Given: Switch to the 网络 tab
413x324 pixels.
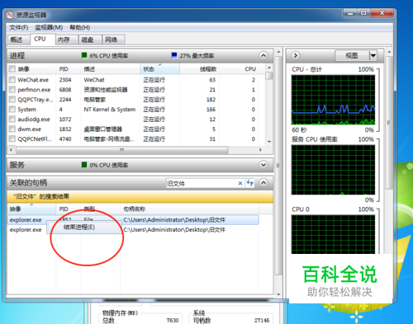Looking at the screenshot, I should (113, 40).
